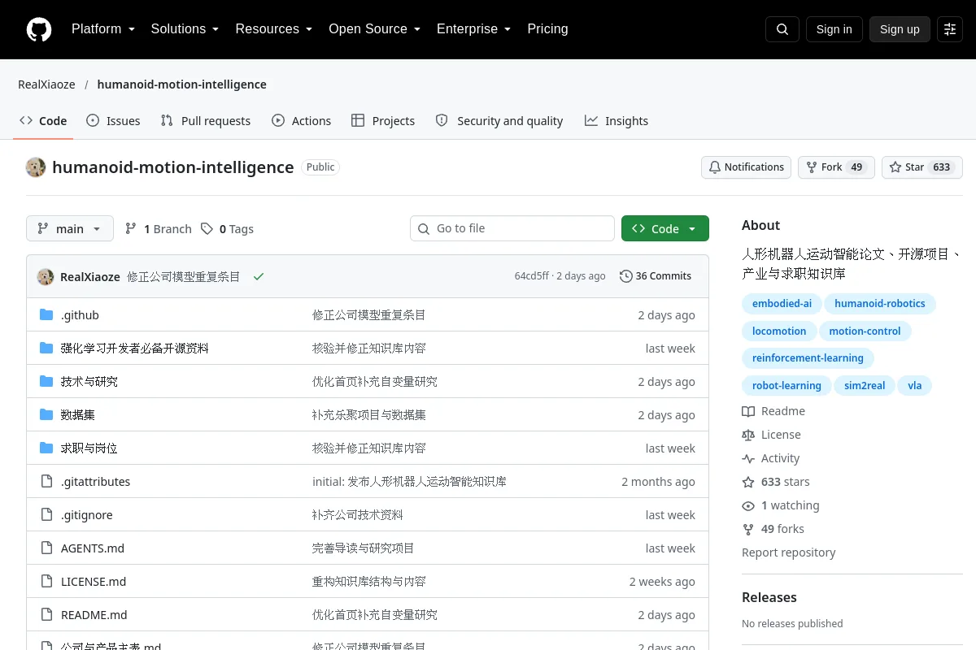The image size is (976, 650).
Task: Click the AGENTS.md file icon
Action: (46, 548)
